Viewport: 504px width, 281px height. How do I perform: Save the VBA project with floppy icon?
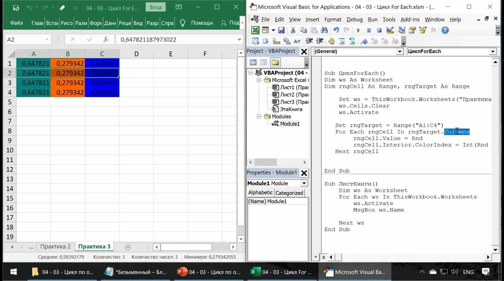pyautogui.click(x=281, y=30)
